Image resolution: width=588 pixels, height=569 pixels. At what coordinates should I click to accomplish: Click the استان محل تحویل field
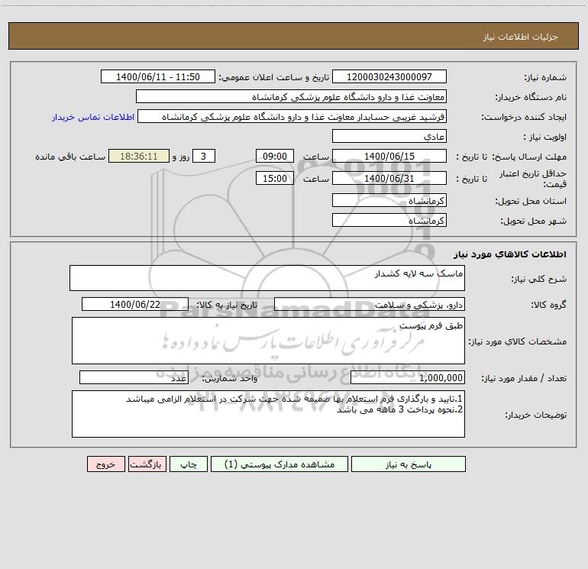389,200
